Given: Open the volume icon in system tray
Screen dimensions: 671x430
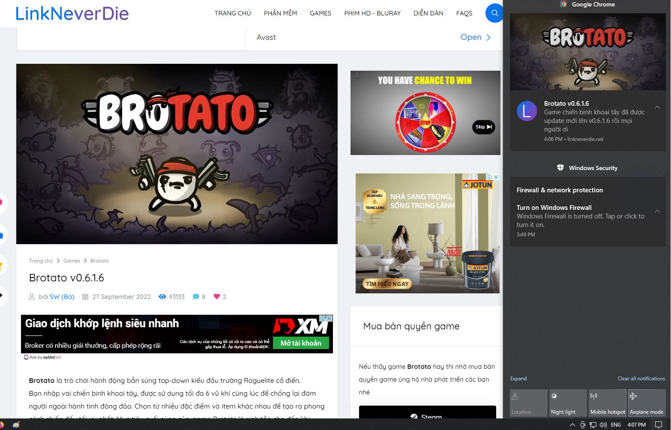Looking at the screenshot, I should pyautogui.click(x=603, y=425).
